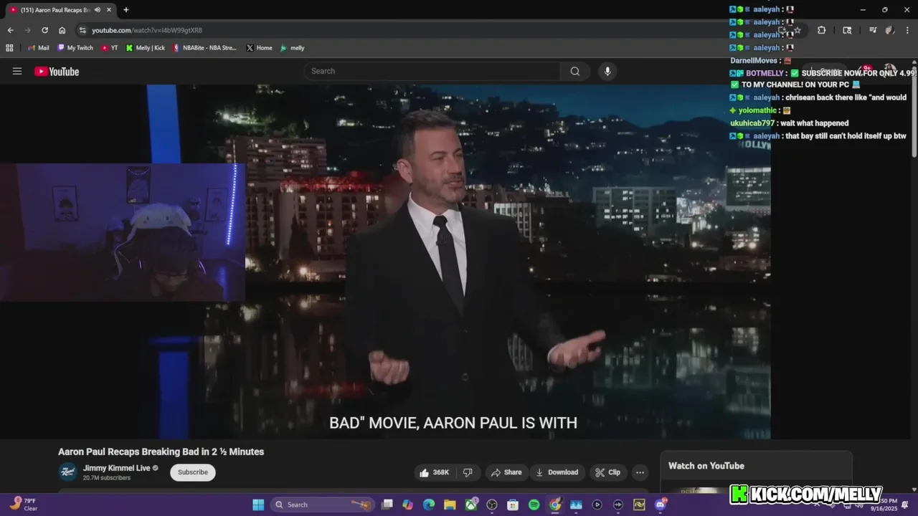Open the weather widget showing 79°F
The width and height of the screenshot is (918, 516).
24,505
